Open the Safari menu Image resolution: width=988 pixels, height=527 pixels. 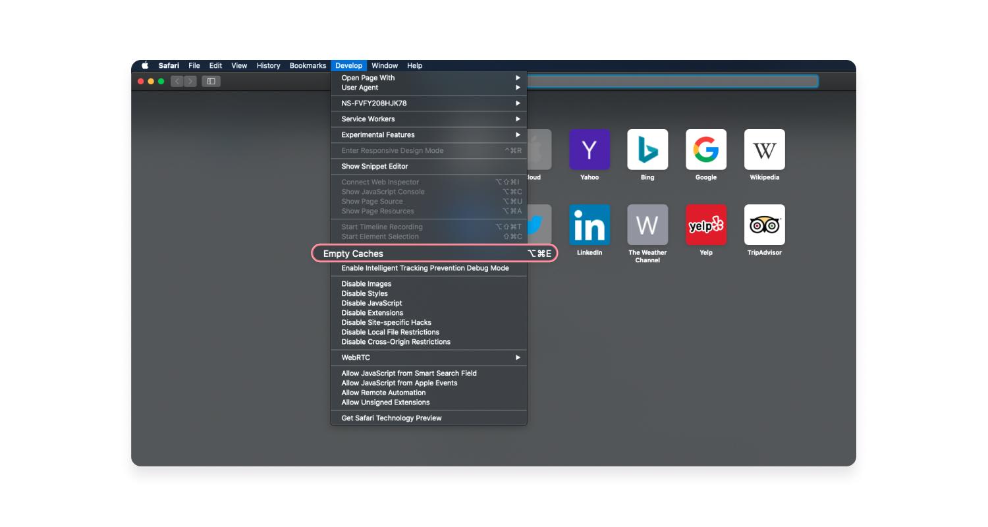tap(169, 65)
